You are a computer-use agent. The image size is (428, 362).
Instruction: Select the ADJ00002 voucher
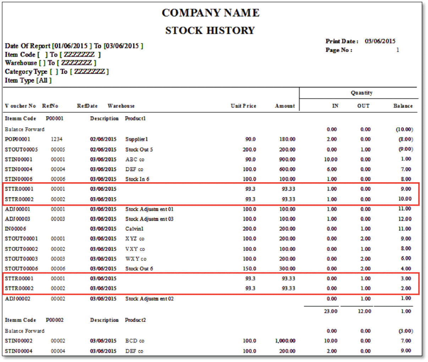17,299
